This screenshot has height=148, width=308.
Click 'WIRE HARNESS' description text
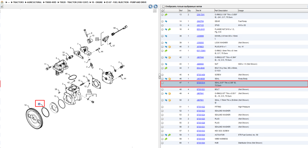point(221,139)
